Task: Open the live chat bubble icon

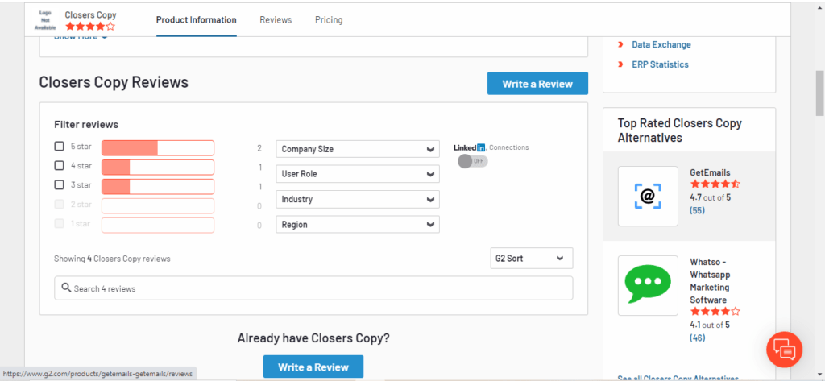Action: click(x=785, y=350)
